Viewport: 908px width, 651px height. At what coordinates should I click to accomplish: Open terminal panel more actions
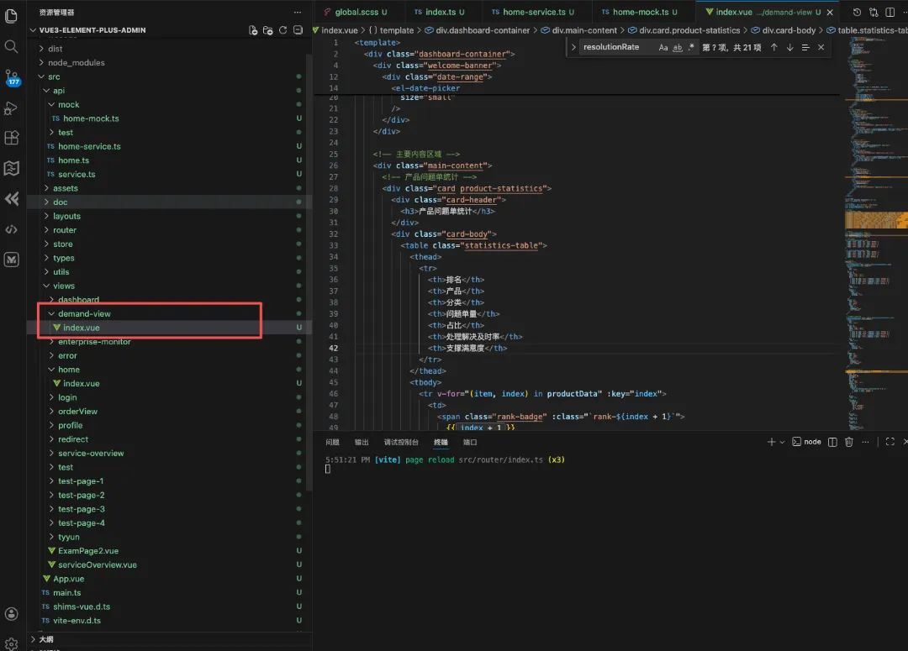[865, 442]
